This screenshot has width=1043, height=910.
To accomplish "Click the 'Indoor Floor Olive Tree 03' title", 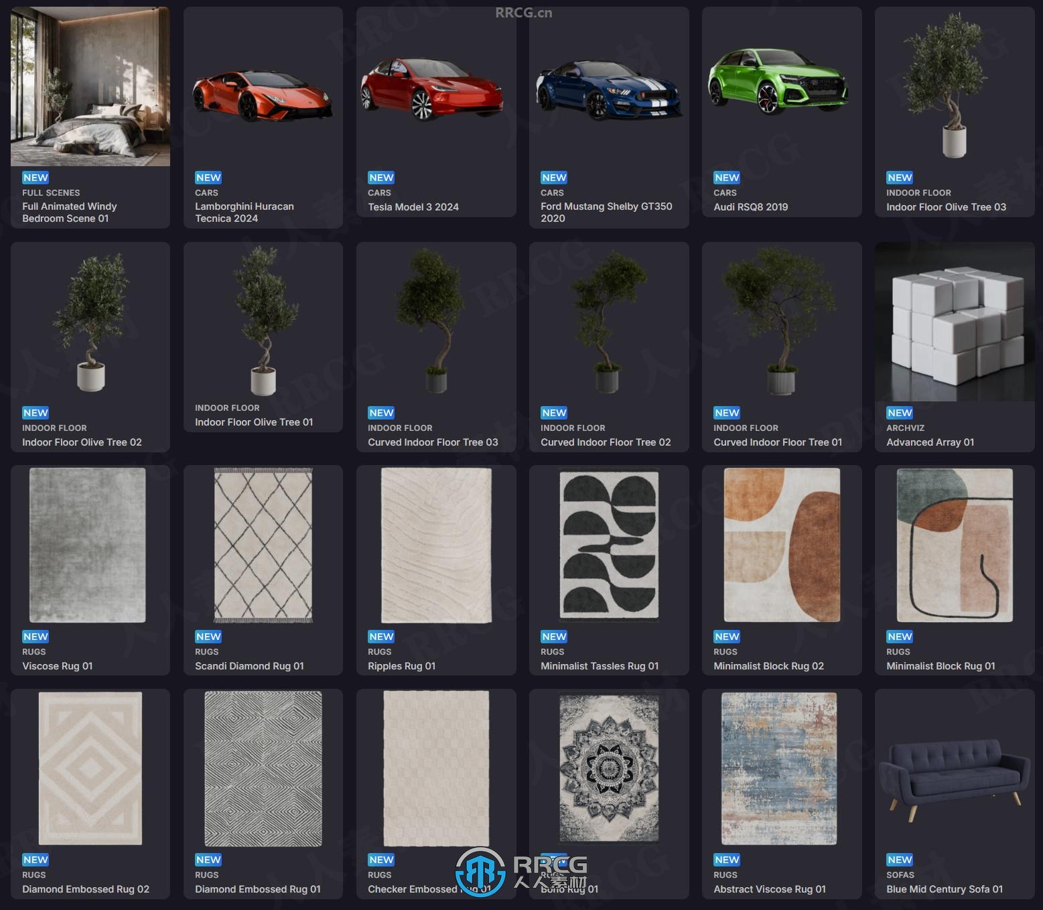I will pyautogui.click(x=947, y=207).
